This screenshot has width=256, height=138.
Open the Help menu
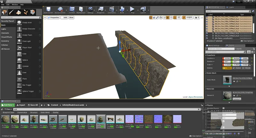22,4
